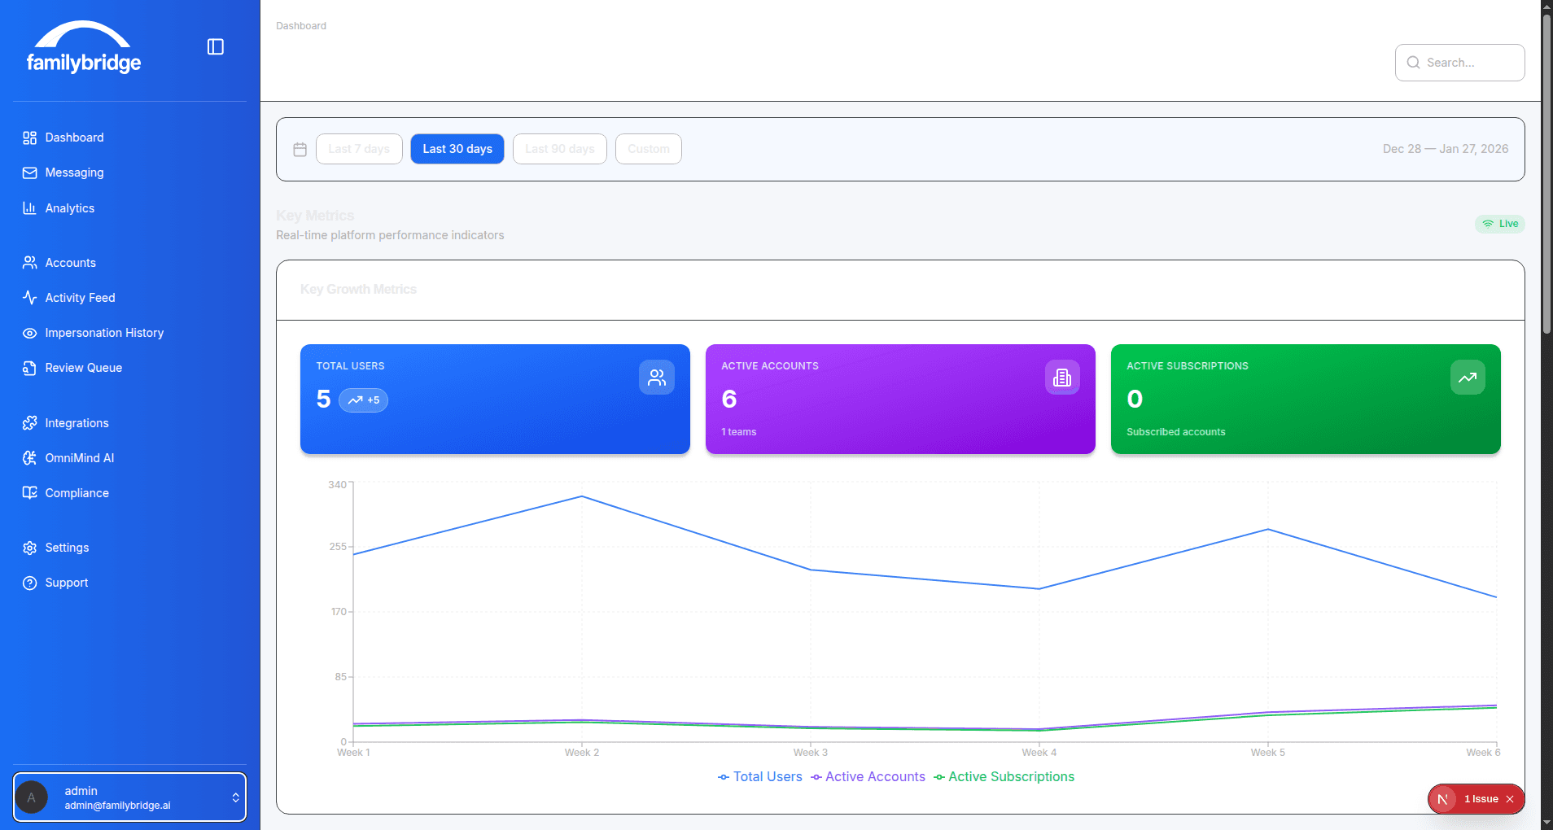Select the Custom date range option
The image size is (1553, 830).
point(648,149)
